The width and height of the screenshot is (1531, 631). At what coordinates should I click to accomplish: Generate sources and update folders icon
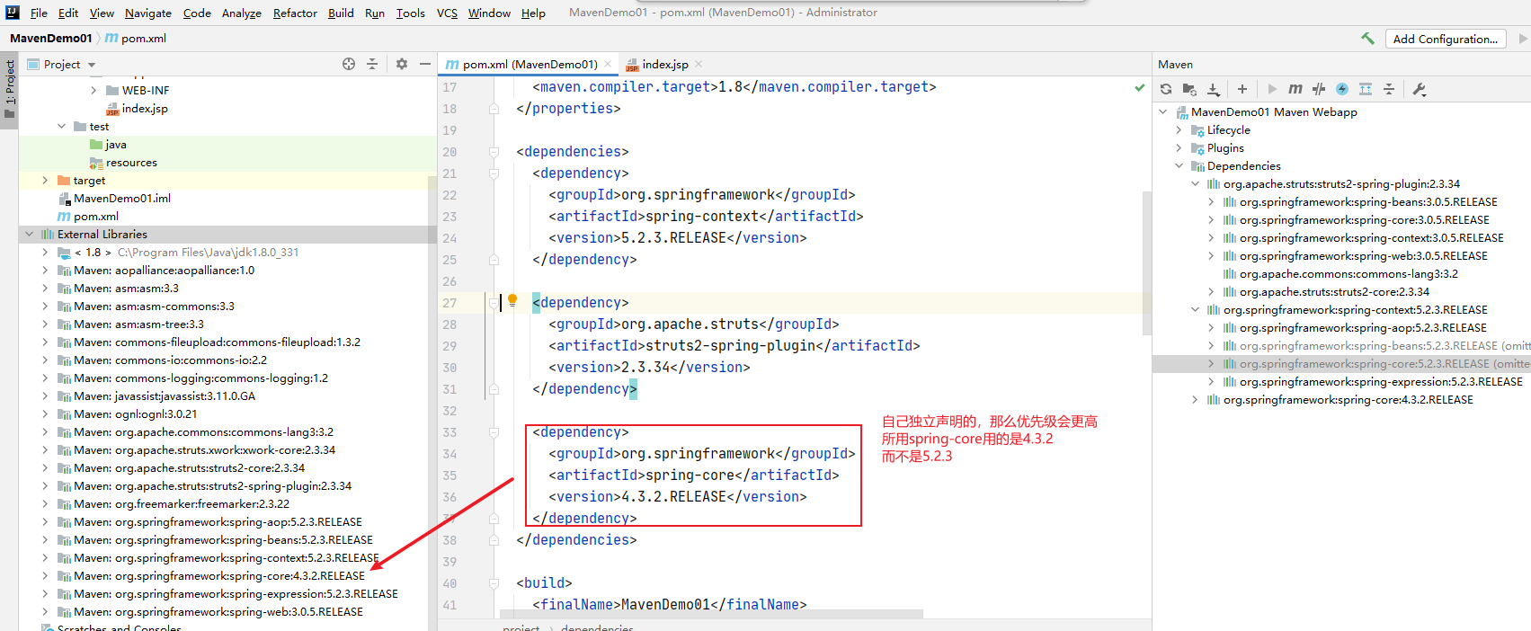click(x=1189, y=89)
